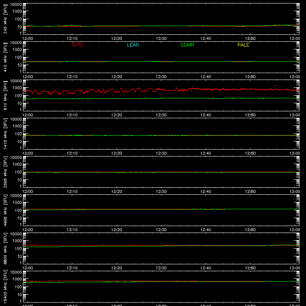Click 12:40 tick under the 8800 MHz panel
Image resolution: width=306 pixels, height=306 pixels.
point(206,268)
